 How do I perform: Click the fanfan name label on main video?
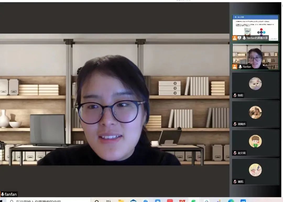(11, 194)
